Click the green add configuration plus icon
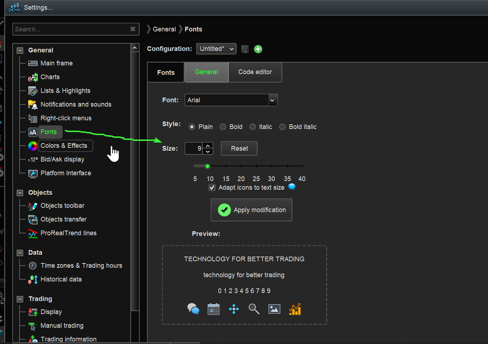488x344 pixels. pos(258,49)
